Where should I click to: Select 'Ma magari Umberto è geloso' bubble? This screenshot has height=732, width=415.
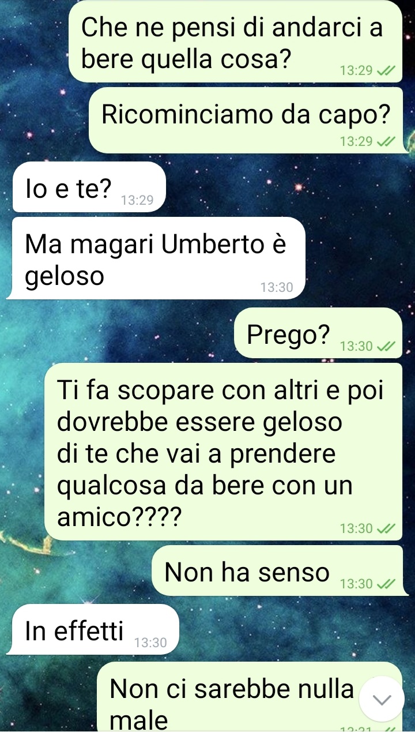coord(156,258)
